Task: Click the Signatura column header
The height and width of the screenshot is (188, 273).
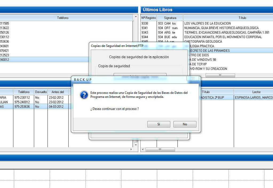Action: pos(170,18)
